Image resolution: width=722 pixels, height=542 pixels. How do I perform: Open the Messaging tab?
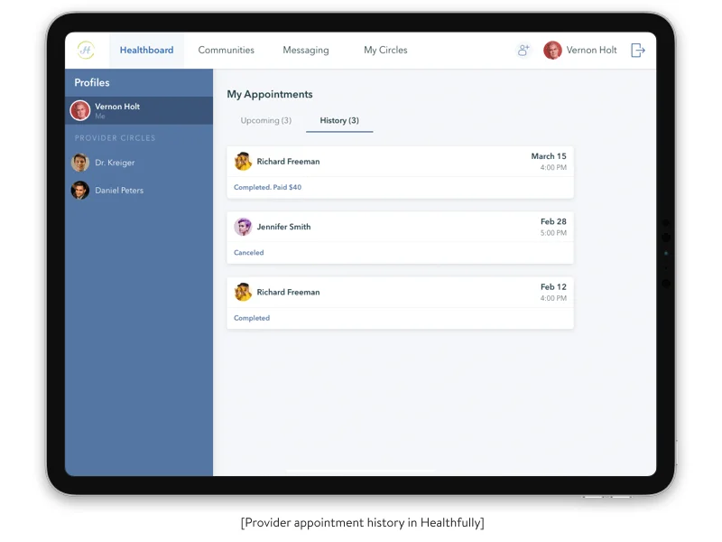point(305,51)
